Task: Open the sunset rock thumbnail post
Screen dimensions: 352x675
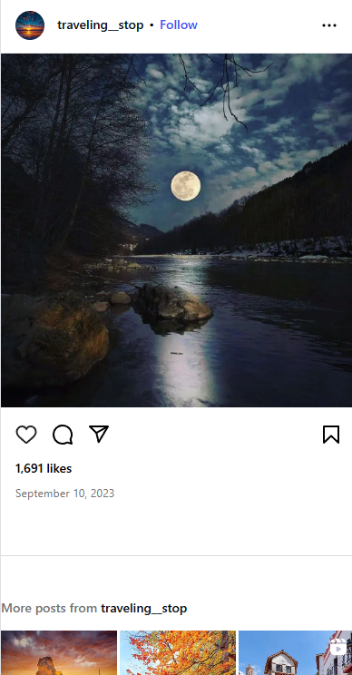Action: click(59, 652)
